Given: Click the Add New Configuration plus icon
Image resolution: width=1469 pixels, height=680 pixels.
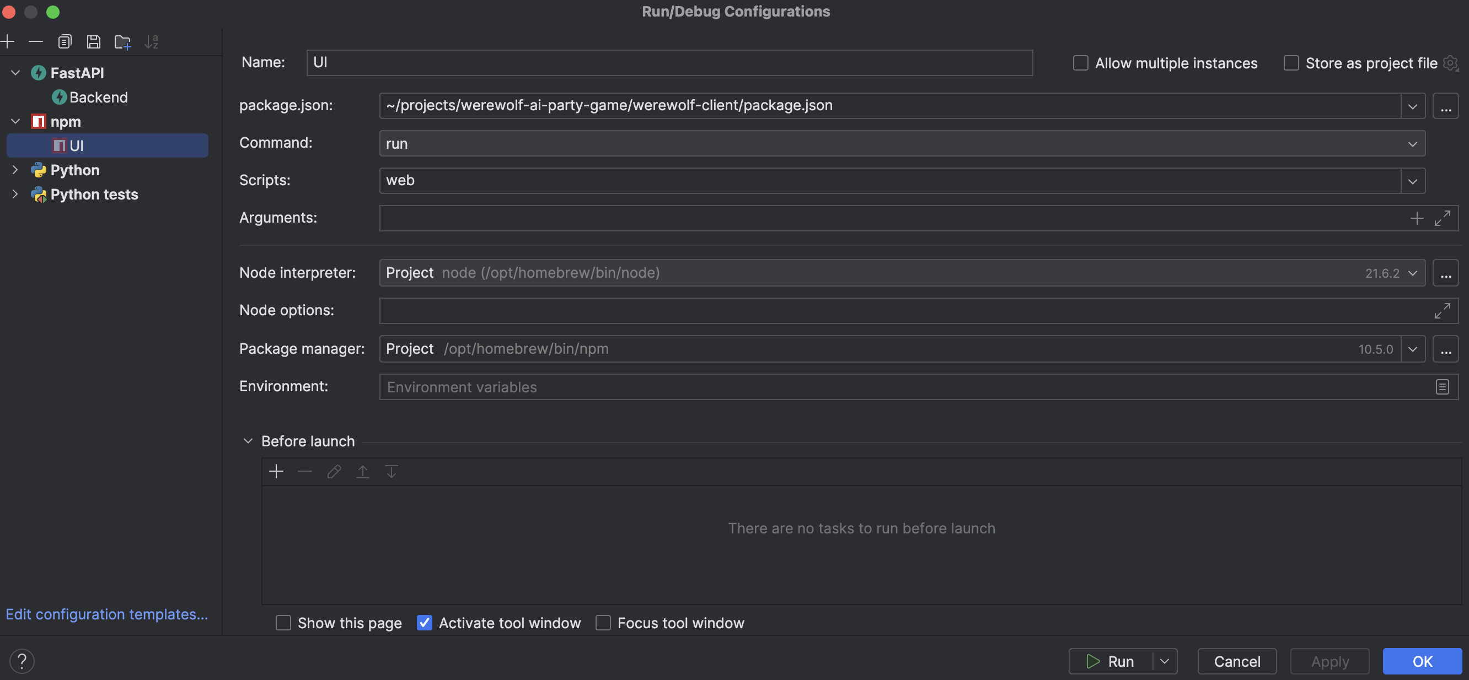Looking at the screenshot, I should click(8, 42).
